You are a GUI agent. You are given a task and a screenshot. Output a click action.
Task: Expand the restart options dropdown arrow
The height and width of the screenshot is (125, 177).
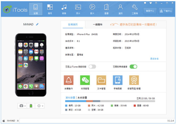(x=43, y=106)
